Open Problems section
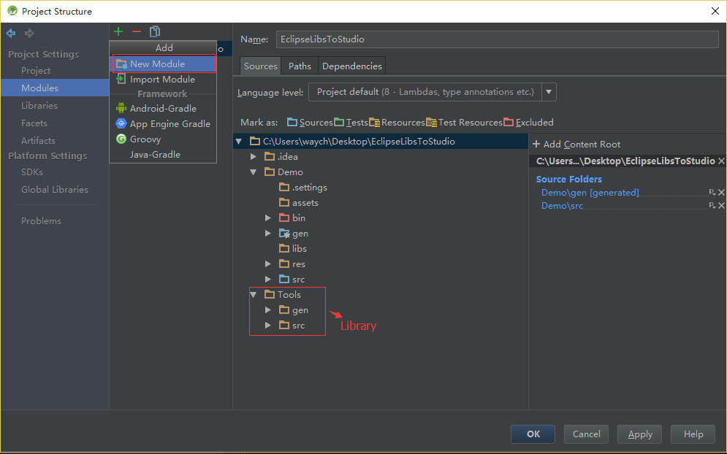The width and height of the screenshot is (727, 454). 41,221
